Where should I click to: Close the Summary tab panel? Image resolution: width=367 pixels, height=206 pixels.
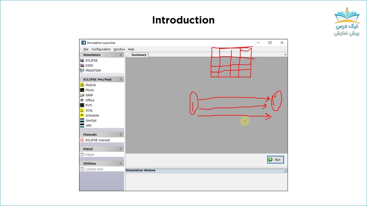click(285, 55)
